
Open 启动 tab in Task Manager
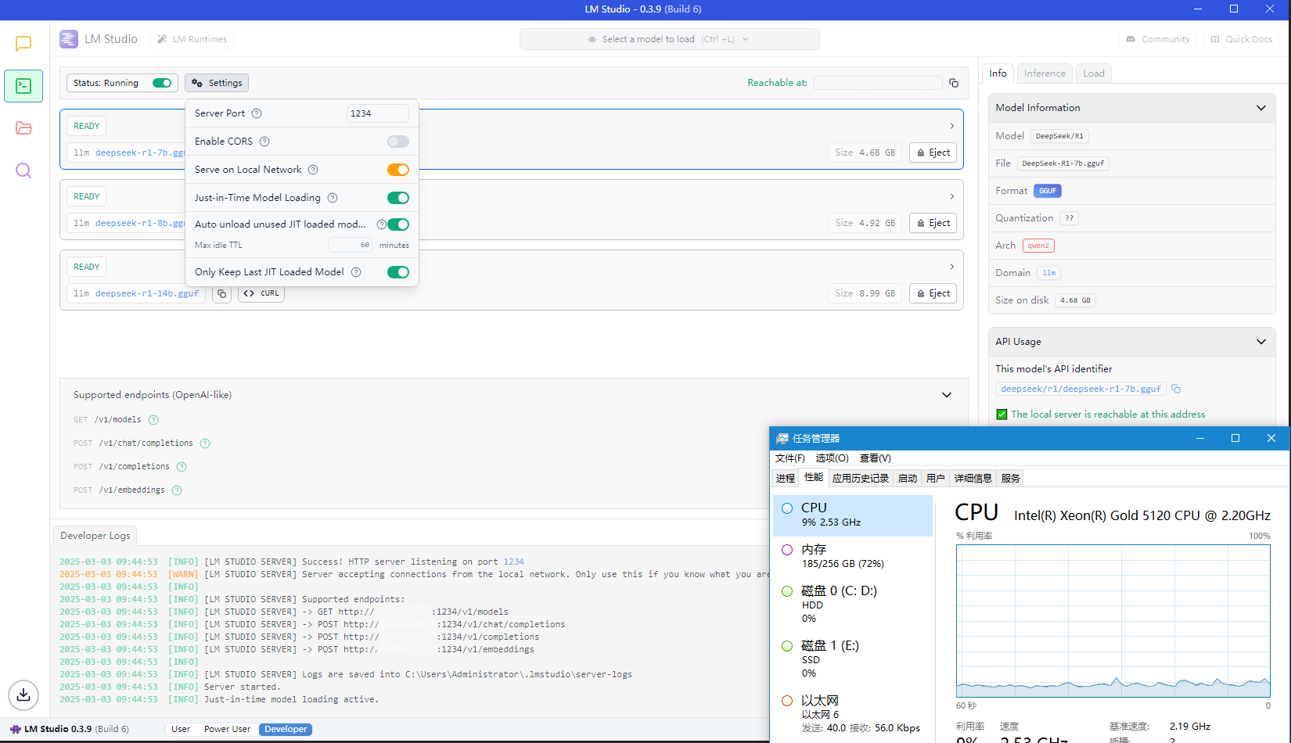point(908,479)
